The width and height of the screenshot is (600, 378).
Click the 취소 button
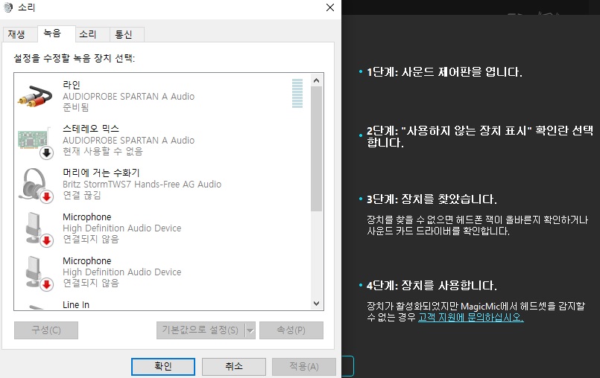coord(234,367)
